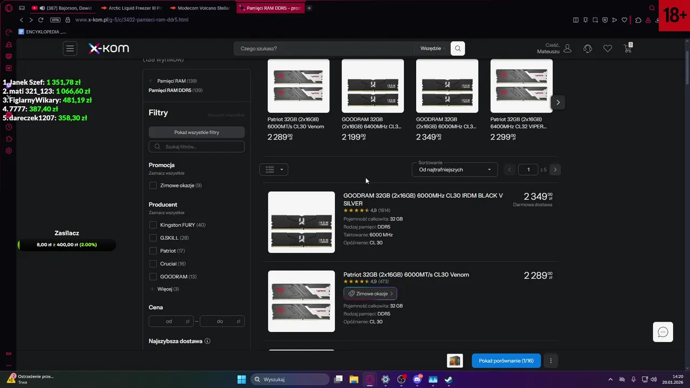The height and width of the screenshot is (388, 690).
Task: Click Pokaż porównanie (1/16) button
Action: point(506,361)
